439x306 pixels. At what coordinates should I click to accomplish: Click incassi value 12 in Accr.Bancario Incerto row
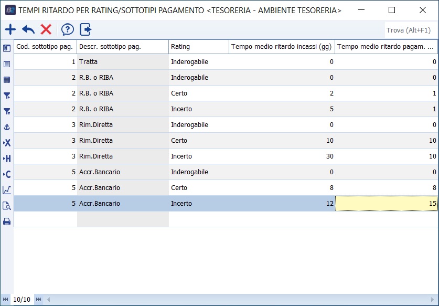(282, 204)
